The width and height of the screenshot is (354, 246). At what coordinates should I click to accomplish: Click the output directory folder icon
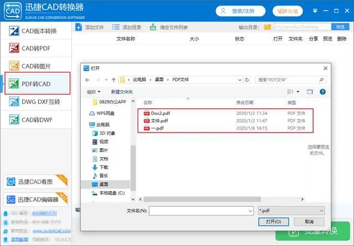[268, 27]
